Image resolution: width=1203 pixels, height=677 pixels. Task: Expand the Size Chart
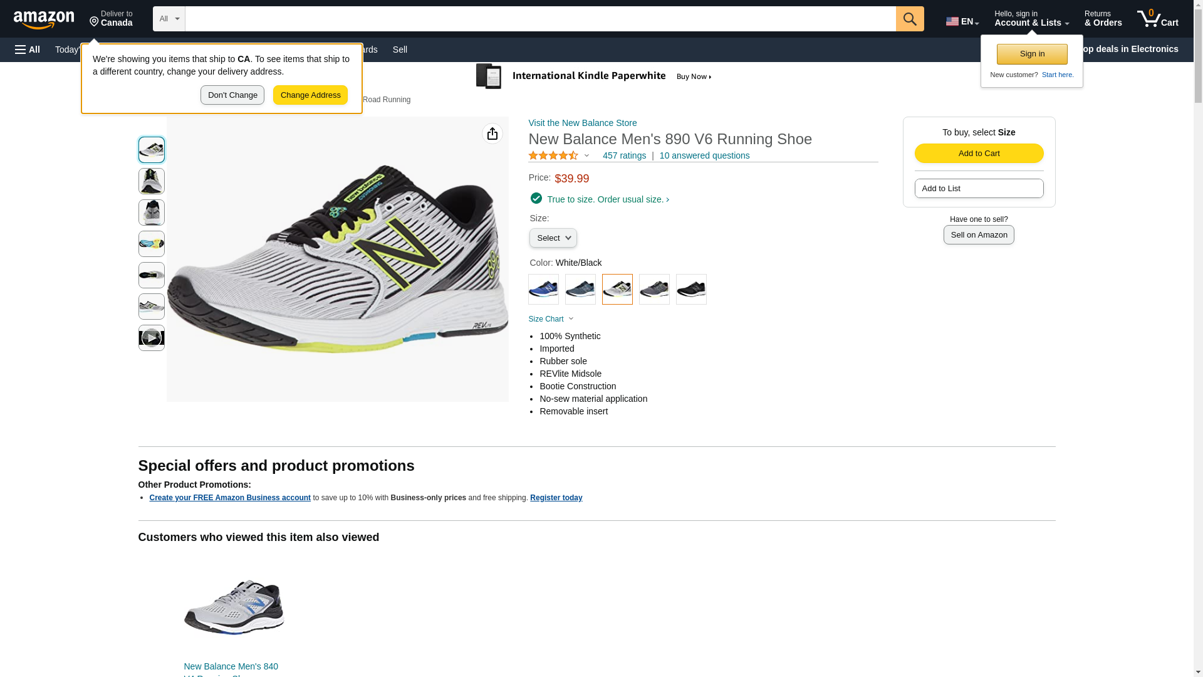551,319
